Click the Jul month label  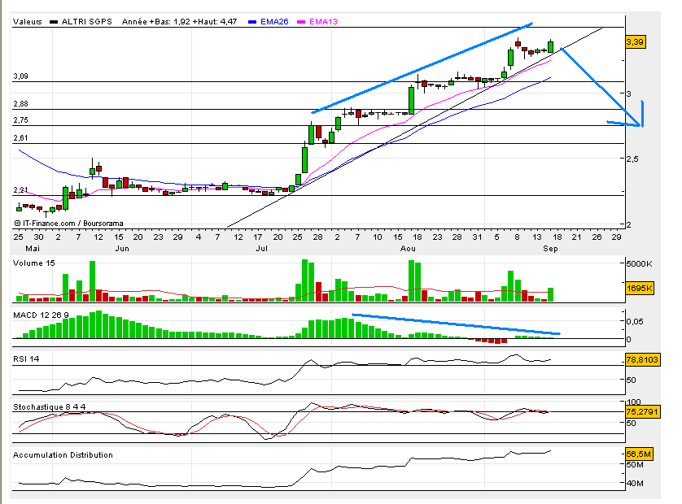[x=261, y=249]
